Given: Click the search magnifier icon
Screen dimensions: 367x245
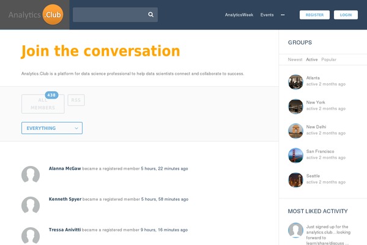Looking at the screenshot, I should pyautogui.click(x=150, y=15).
